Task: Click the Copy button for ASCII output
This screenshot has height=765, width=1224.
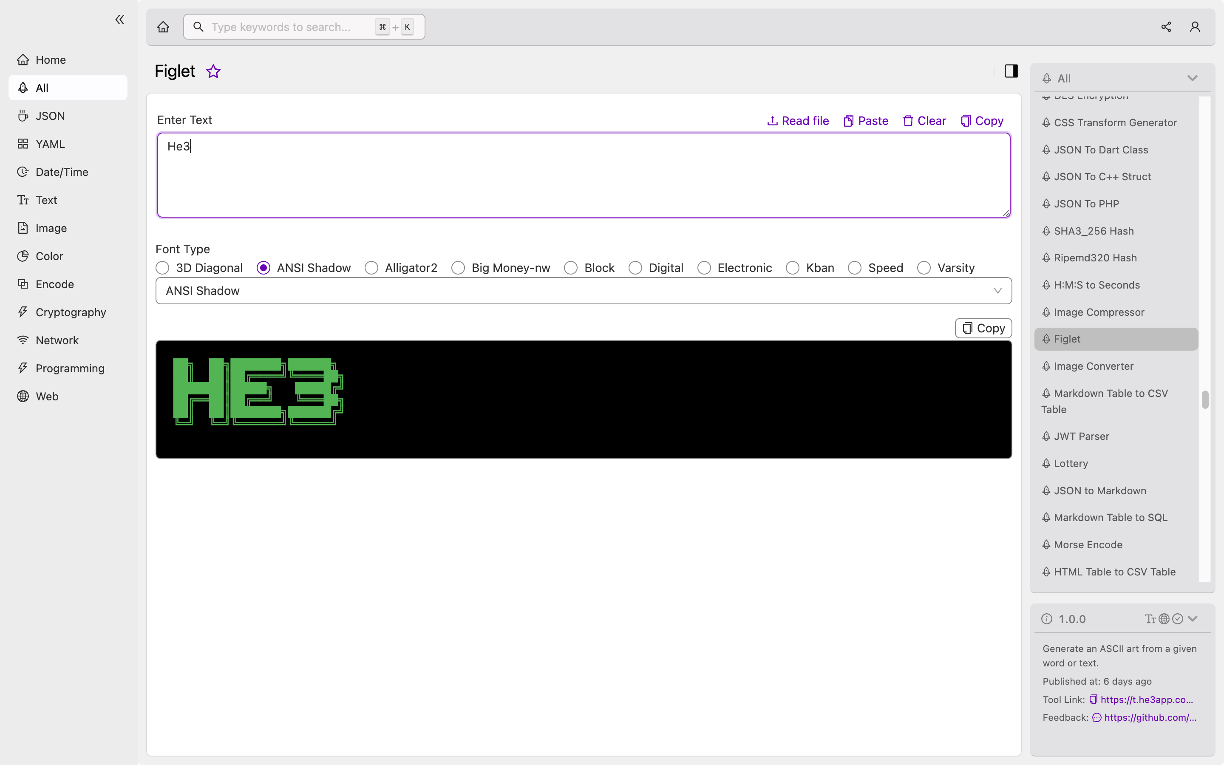Action: [983, 328]
